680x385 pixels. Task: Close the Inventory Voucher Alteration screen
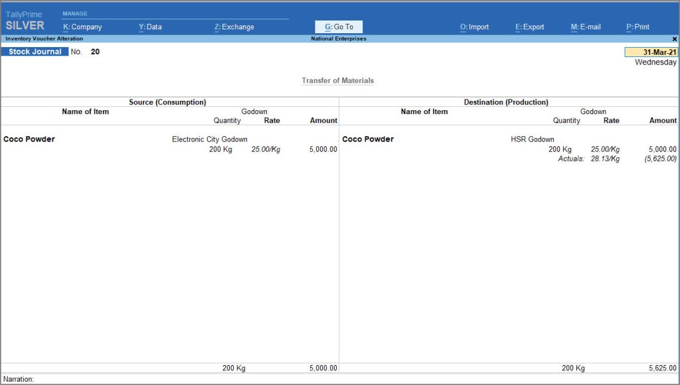(675, 38)
